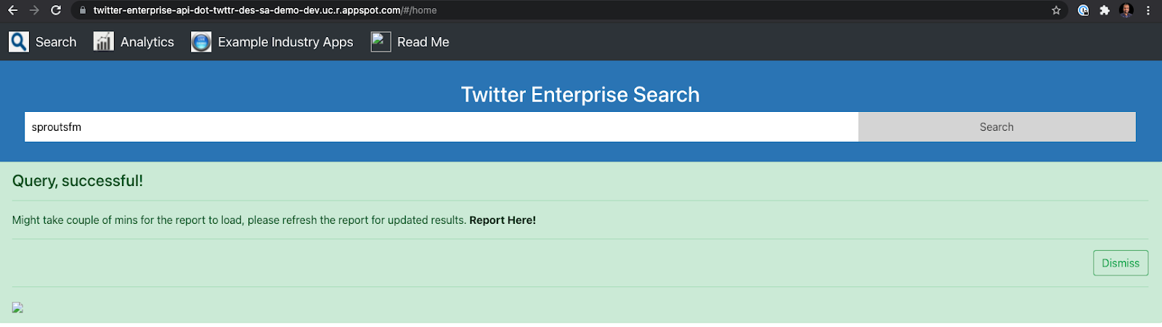The height and width of the screenshot is (327, 1162).
Task: Select the Read Me menu label
Action: 423,42
